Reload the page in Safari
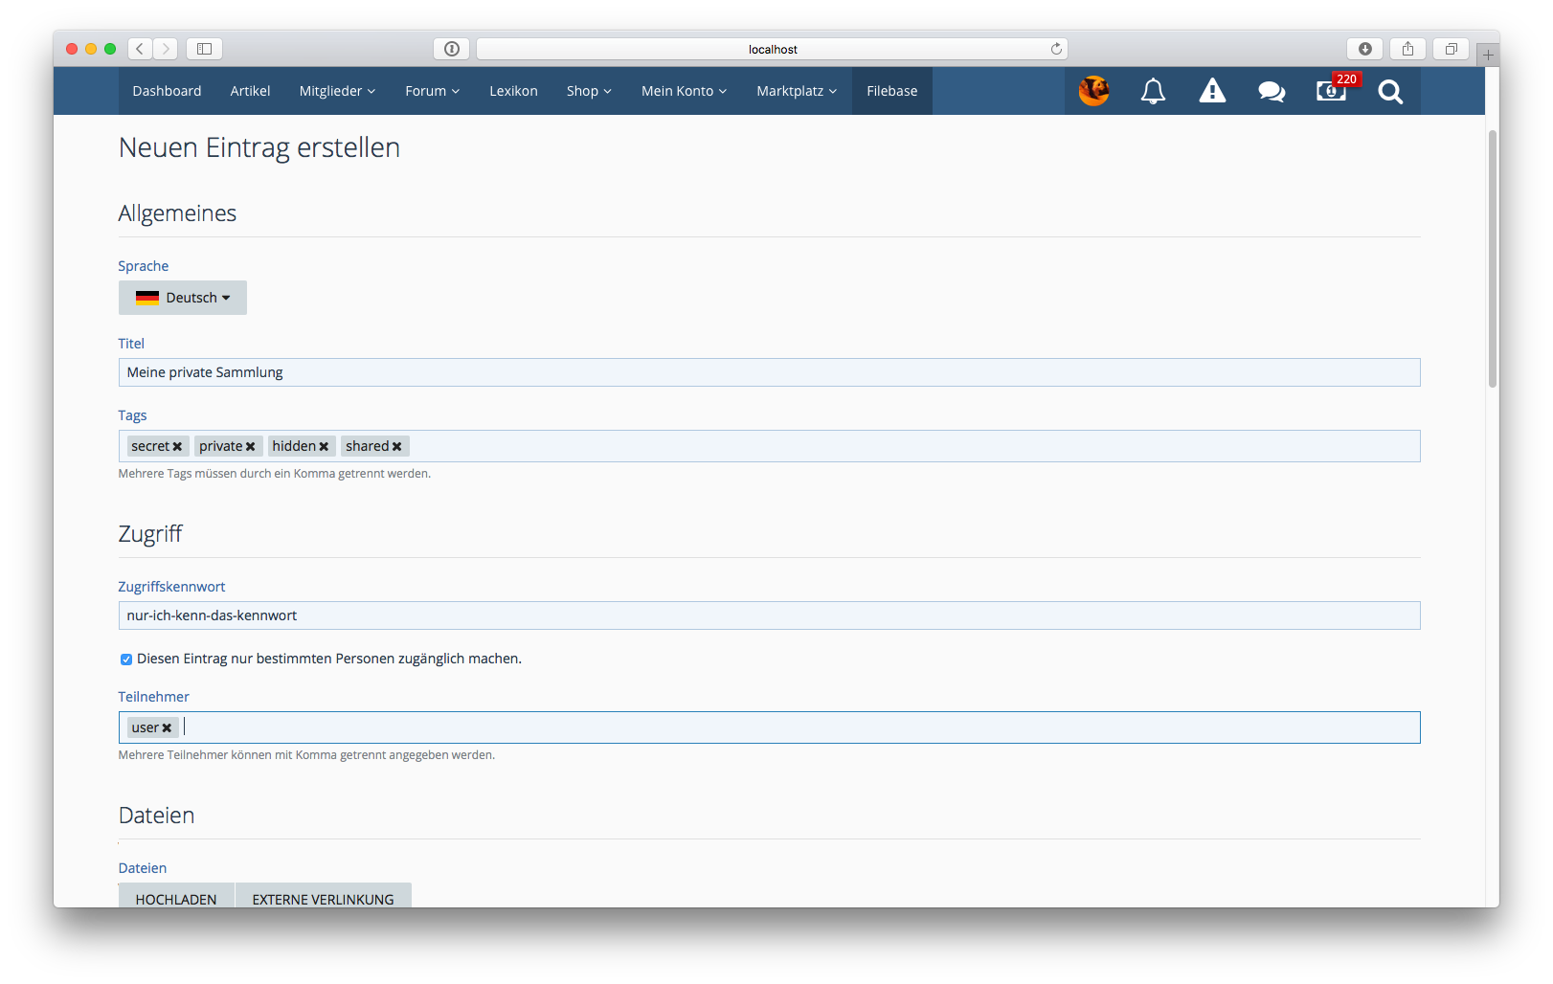The image size is (1553, 984). [1056, 49]
